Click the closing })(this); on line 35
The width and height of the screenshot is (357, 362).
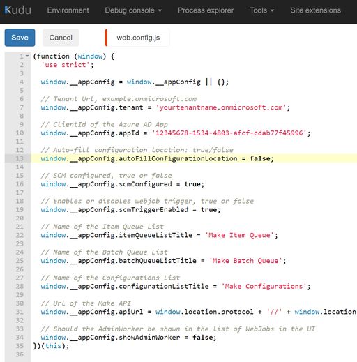pos(51,346)
